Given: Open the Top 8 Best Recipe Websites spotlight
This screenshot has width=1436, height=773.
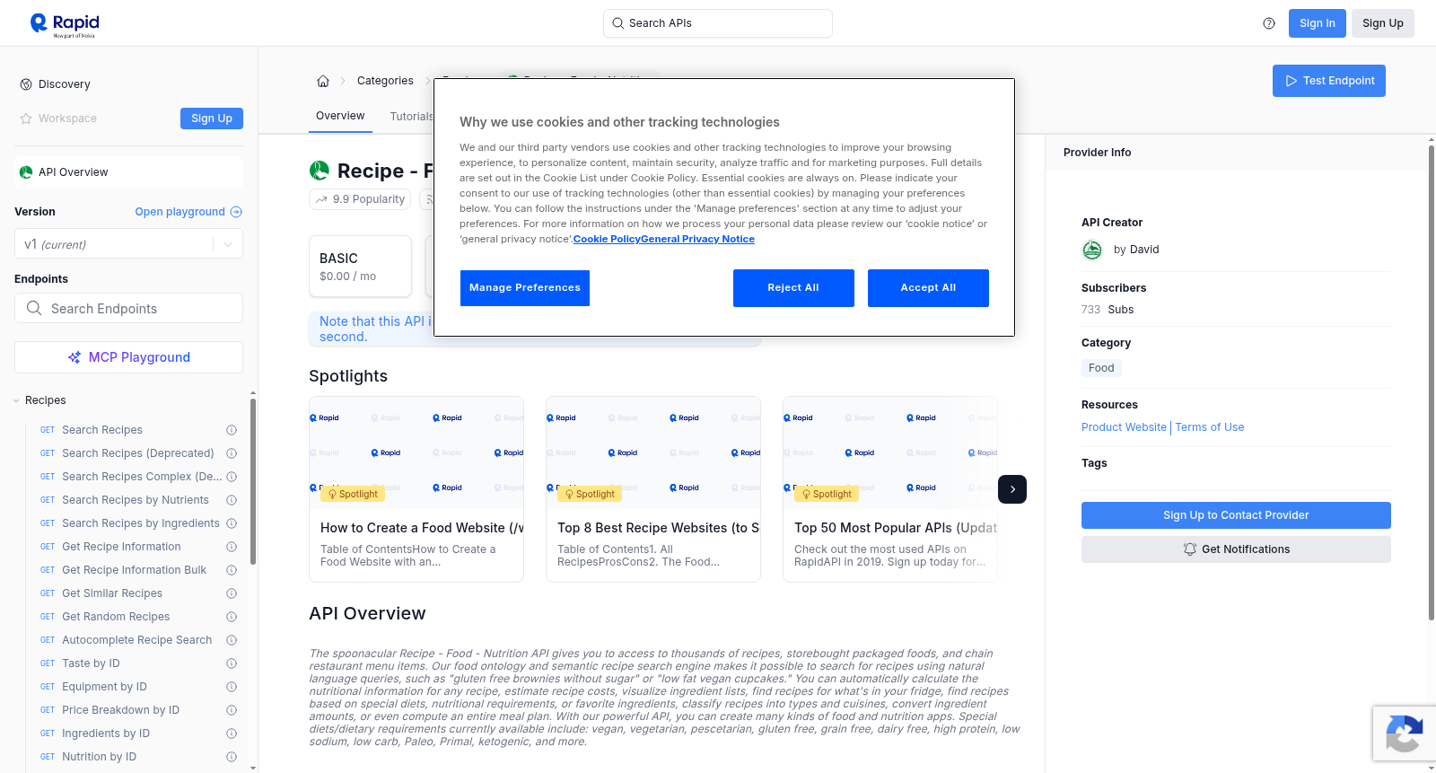Looking at the screenshot, I should pos(653,489).
